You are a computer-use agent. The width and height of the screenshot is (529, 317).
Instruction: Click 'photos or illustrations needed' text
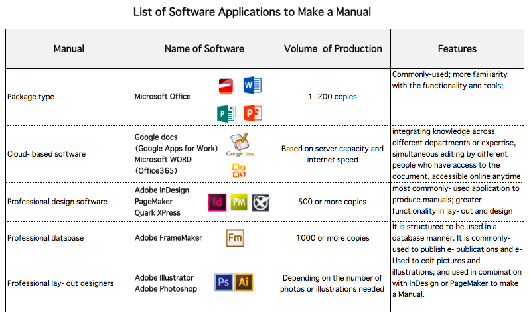[x=333, y=289]
